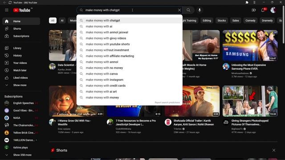Image resolution: width=285 pixels, height=160 pixels.
Task: Select the All filter chip
Action: pos(53,20)
